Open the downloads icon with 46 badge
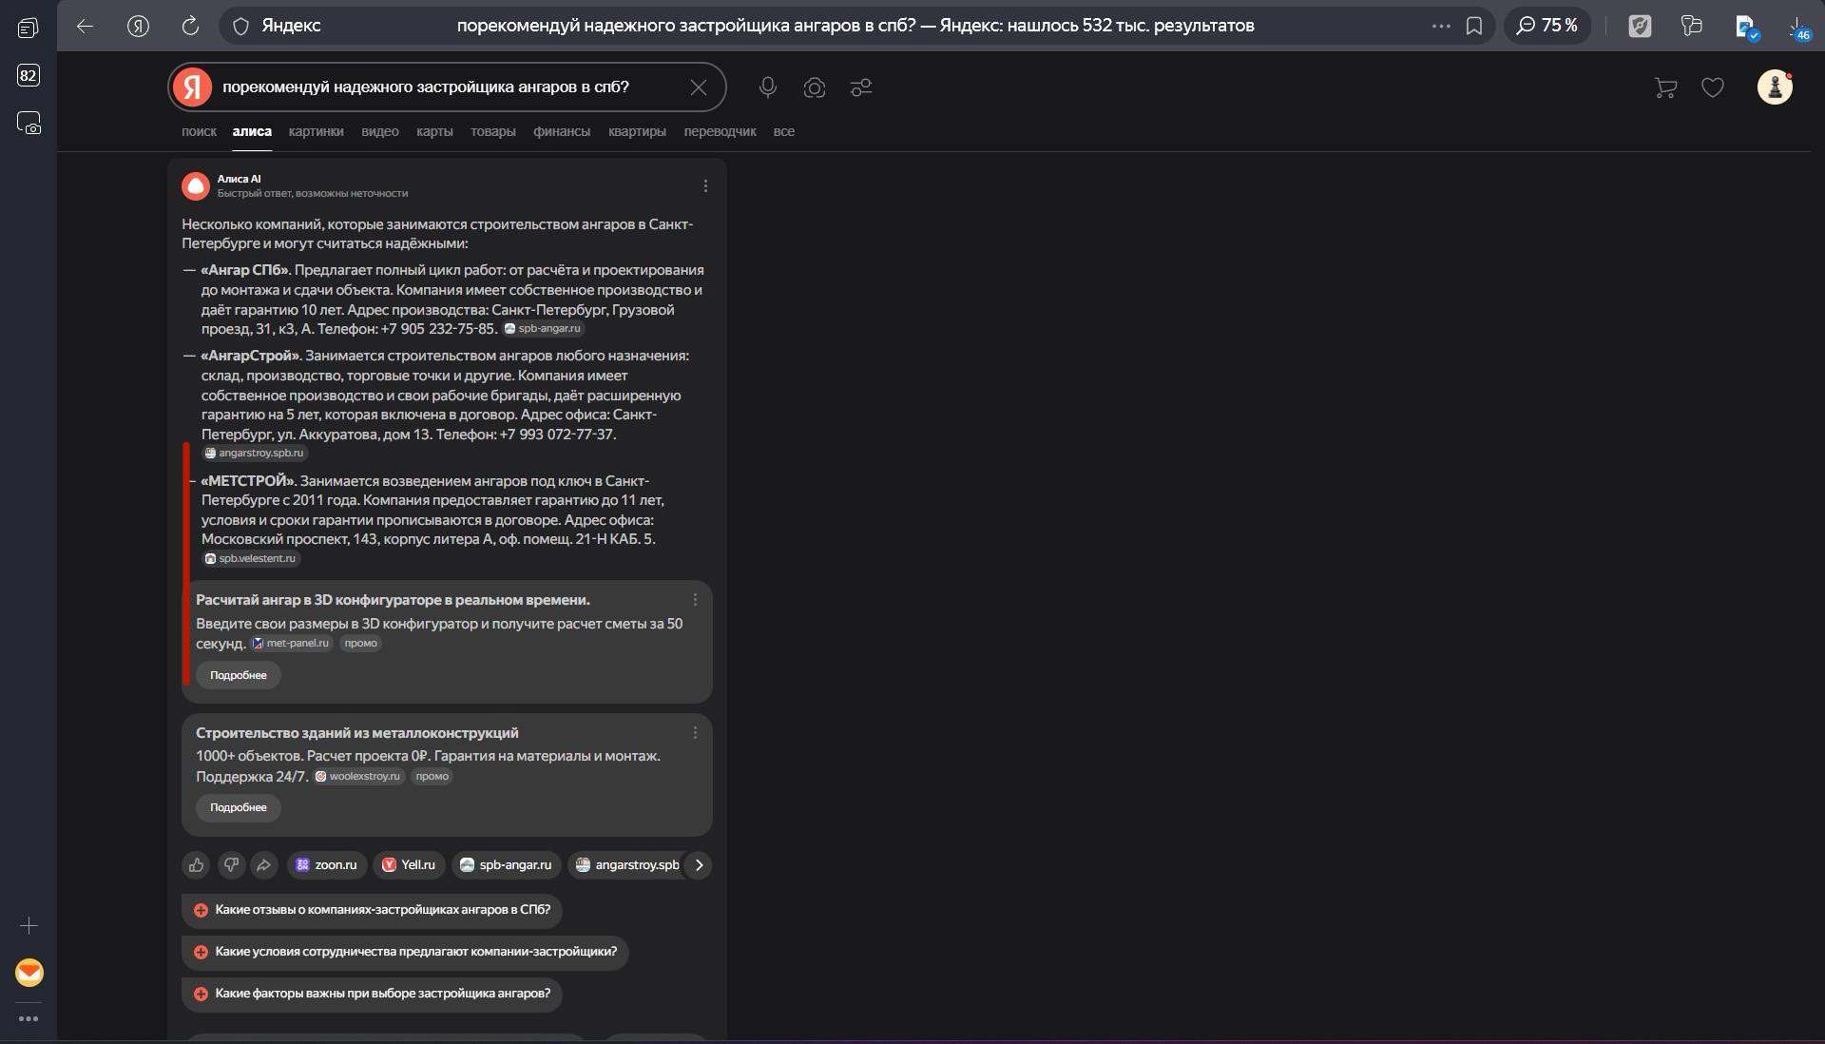The width and height of the screenshot is (1825, 1044). pos(1797,27)
